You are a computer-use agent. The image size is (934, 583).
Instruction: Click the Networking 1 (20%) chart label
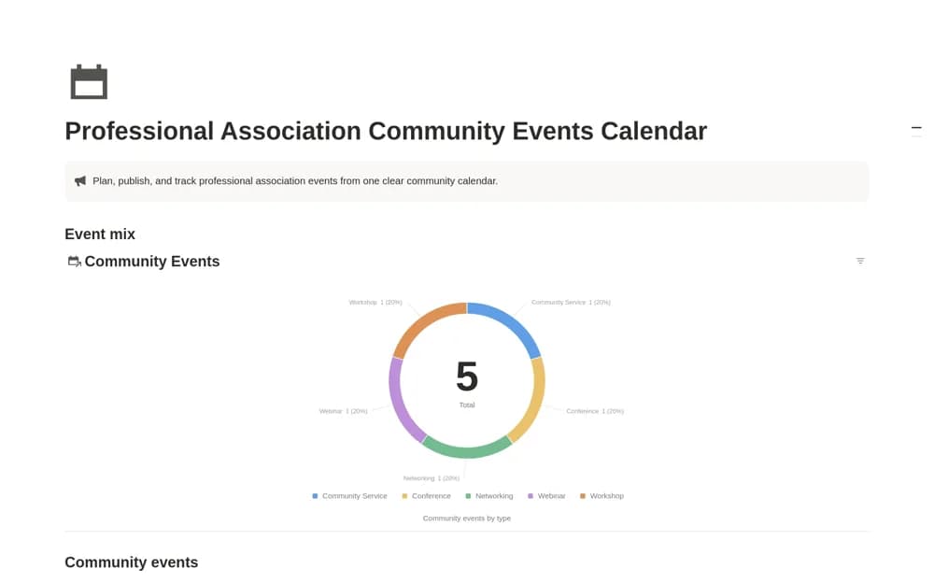click(x=432, y=478)
